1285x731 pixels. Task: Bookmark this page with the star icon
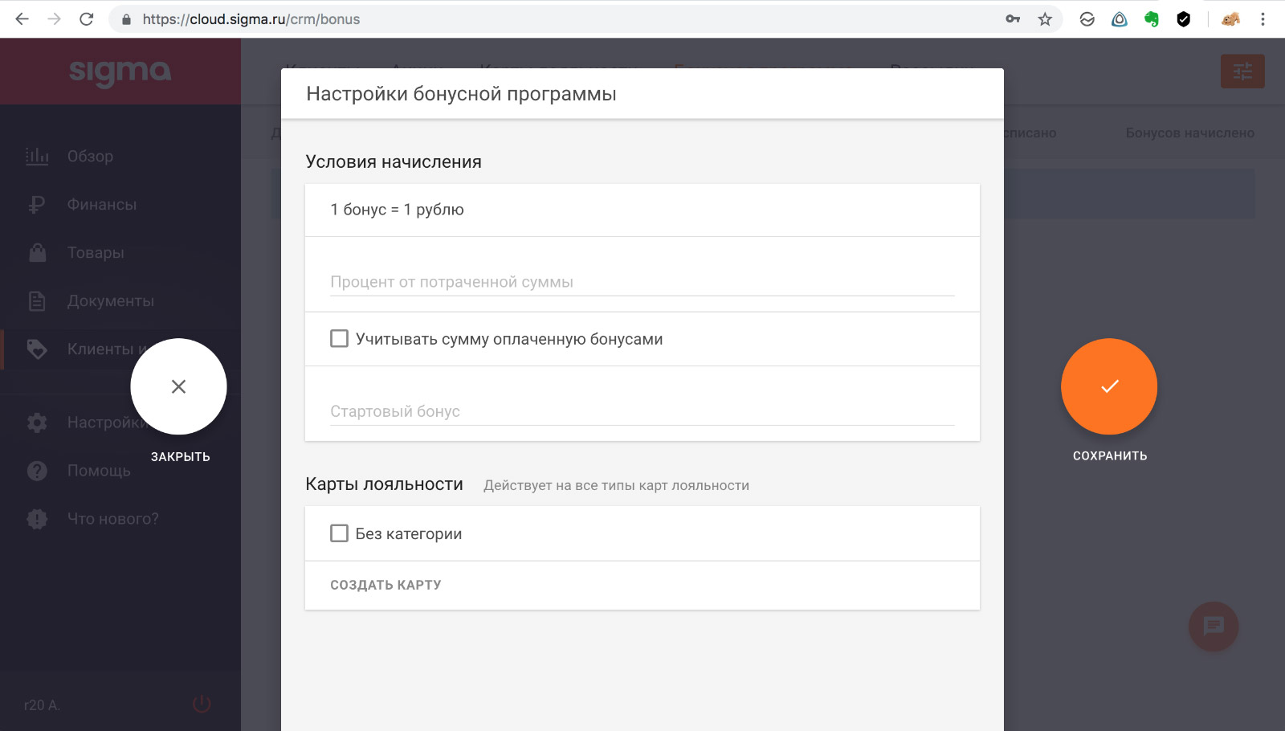(1045, 19)
